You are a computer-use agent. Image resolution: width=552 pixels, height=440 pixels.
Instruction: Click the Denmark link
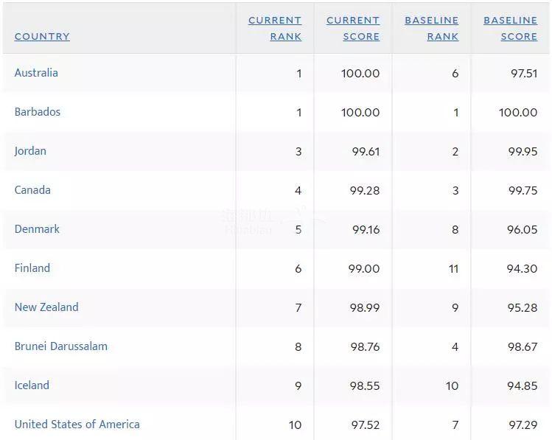click(x=37, y=229)
